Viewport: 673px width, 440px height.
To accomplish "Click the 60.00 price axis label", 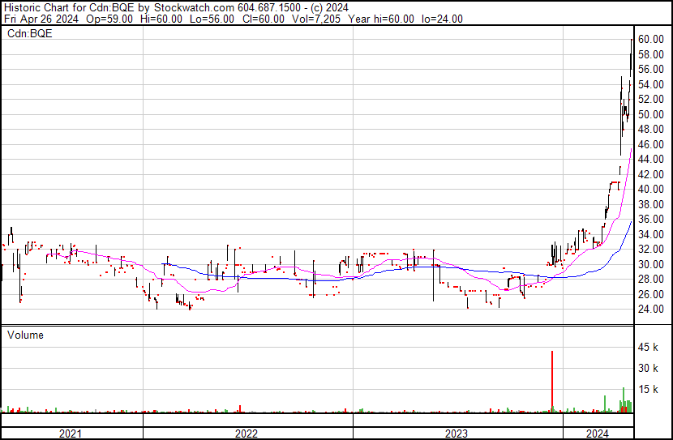I will (650, 39).
